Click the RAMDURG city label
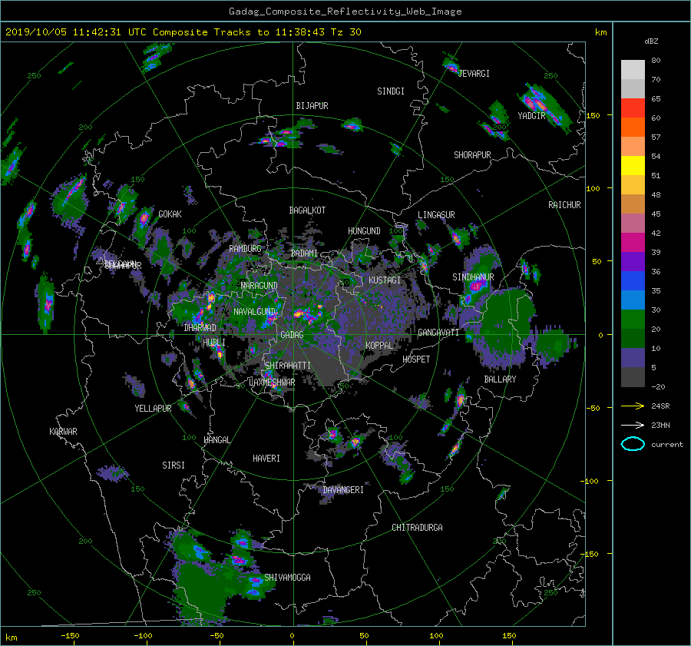The width and height of the screenshot is (691, 646). click(245, 249)
